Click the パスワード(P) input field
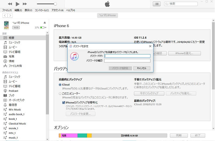 pyautogui.click(x=127, y=56)
